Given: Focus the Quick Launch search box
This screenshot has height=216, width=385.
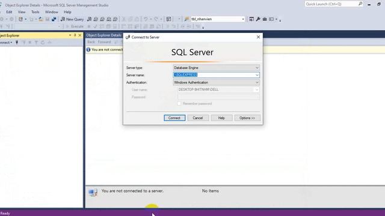Looking at the screenshot, I should 331,4.
